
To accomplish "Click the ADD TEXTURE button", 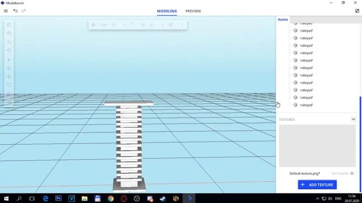I will [x=317, y=184].
